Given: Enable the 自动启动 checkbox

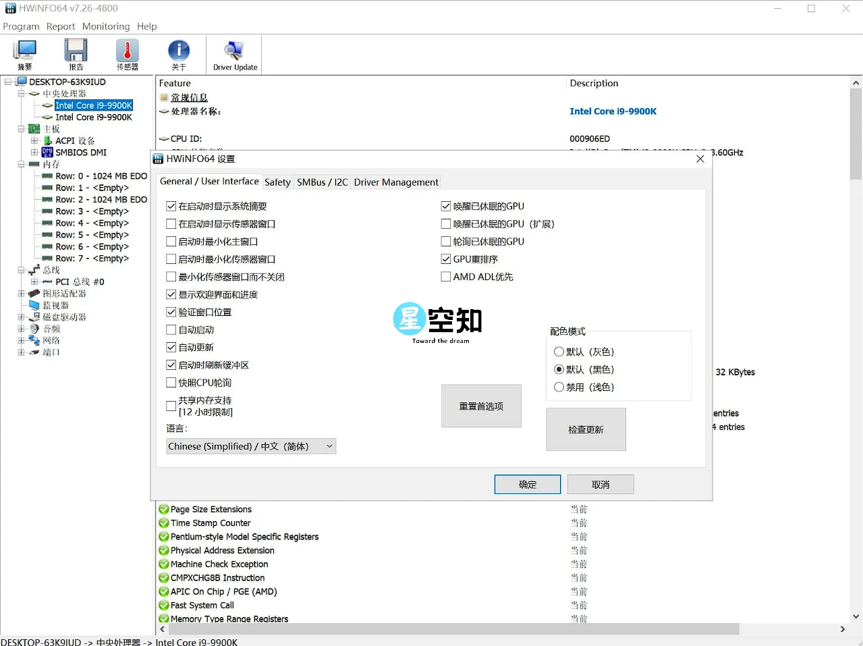Looking at the screenshot, I should tap(171, 329).
